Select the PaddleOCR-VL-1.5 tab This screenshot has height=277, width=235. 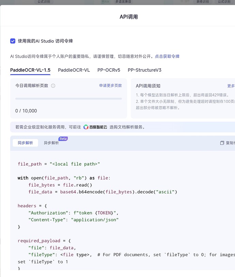tap(30, 70)
